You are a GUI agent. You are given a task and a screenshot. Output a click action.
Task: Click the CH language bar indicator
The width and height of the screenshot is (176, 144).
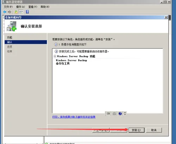click(x=108, y=114)
